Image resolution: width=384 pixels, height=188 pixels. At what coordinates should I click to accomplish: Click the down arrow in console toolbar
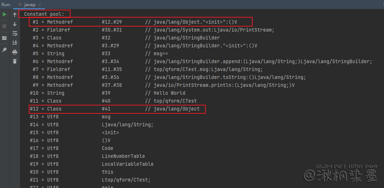(x=15, y=24)
